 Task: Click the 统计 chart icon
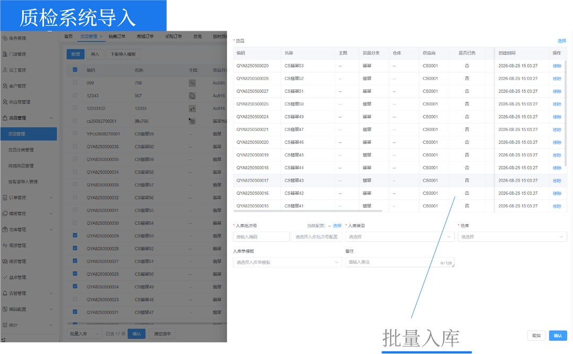(x=5, y=325)
